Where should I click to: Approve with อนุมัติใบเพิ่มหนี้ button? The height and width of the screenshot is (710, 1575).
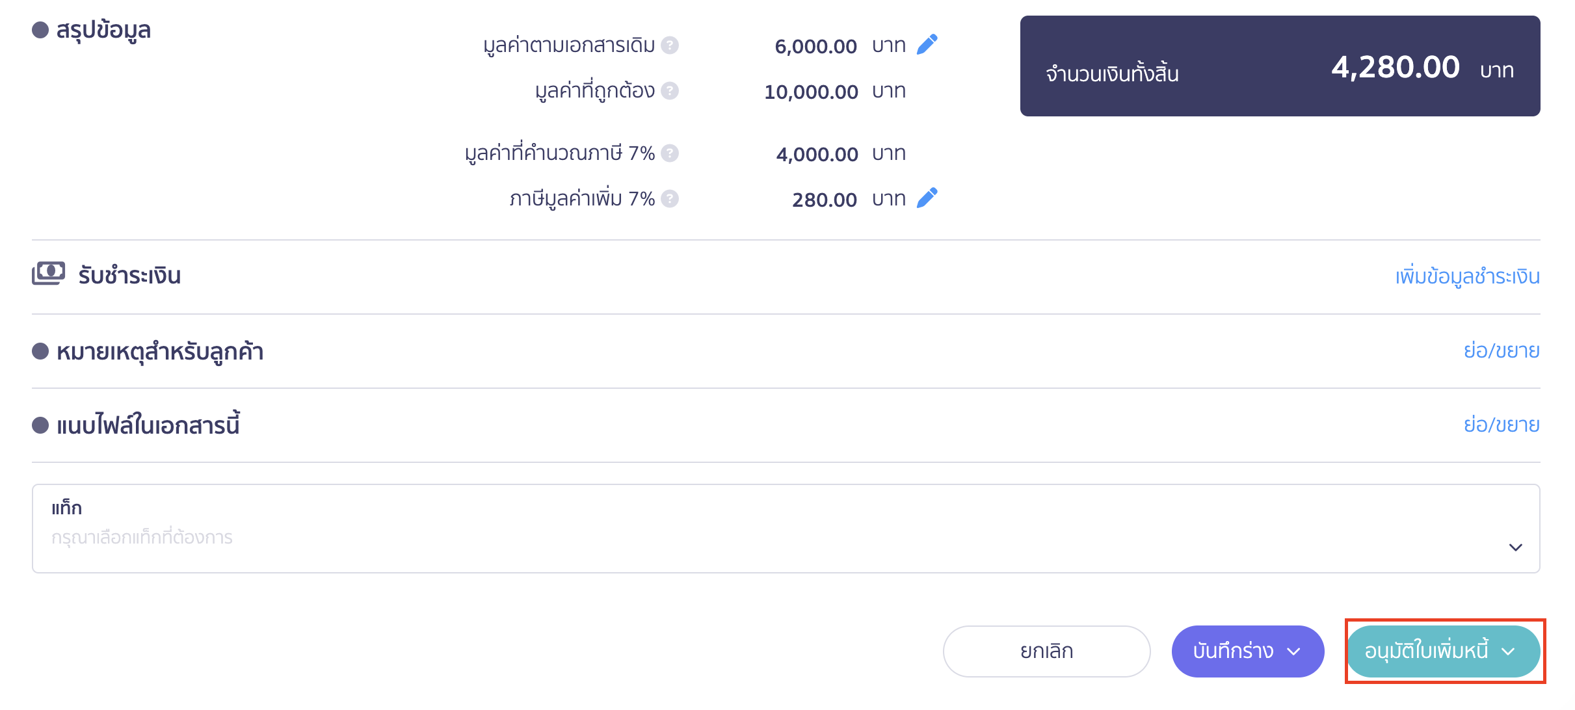1426,651
